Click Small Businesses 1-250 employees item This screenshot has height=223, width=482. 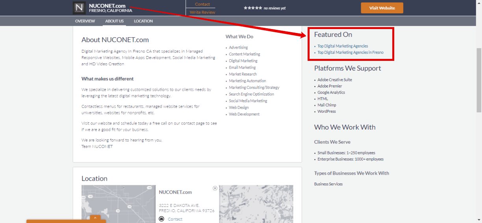(347, 153)
